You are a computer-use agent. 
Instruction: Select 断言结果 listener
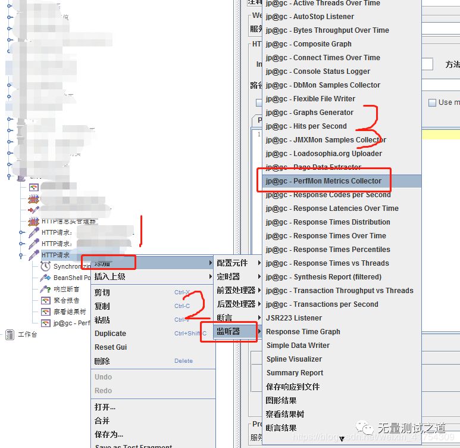pos(342,428)
